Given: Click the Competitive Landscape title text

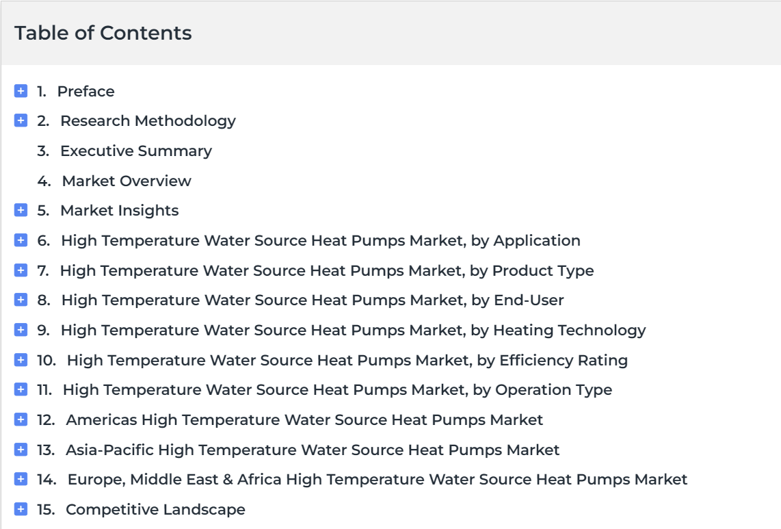Looking at the screenshot, I should [155, 510].
